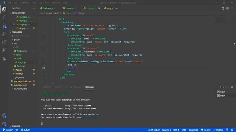Click the terminal input cursor line
236x132 pixels.
coord(42,123)
